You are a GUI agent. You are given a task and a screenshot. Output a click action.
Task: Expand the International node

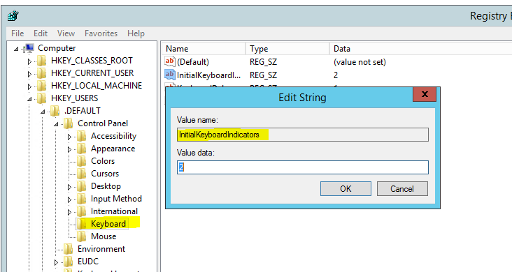coord(69,212)
